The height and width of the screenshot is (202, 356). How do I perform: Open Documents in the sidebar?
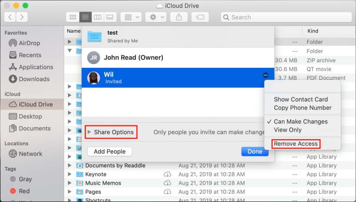click(x=30, y=129)
